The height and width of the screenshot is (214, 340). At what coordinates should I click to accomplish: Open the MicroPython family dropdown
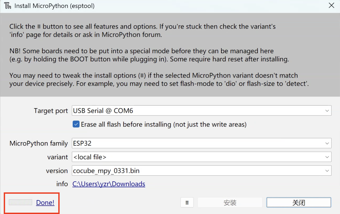coord(327,143)
